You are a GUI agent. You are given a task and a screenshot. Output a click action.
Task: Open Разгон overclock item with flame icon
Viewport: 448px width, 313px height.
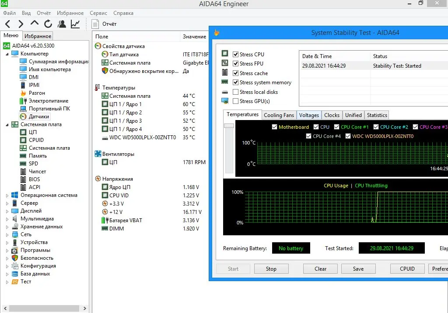(37, 93)
